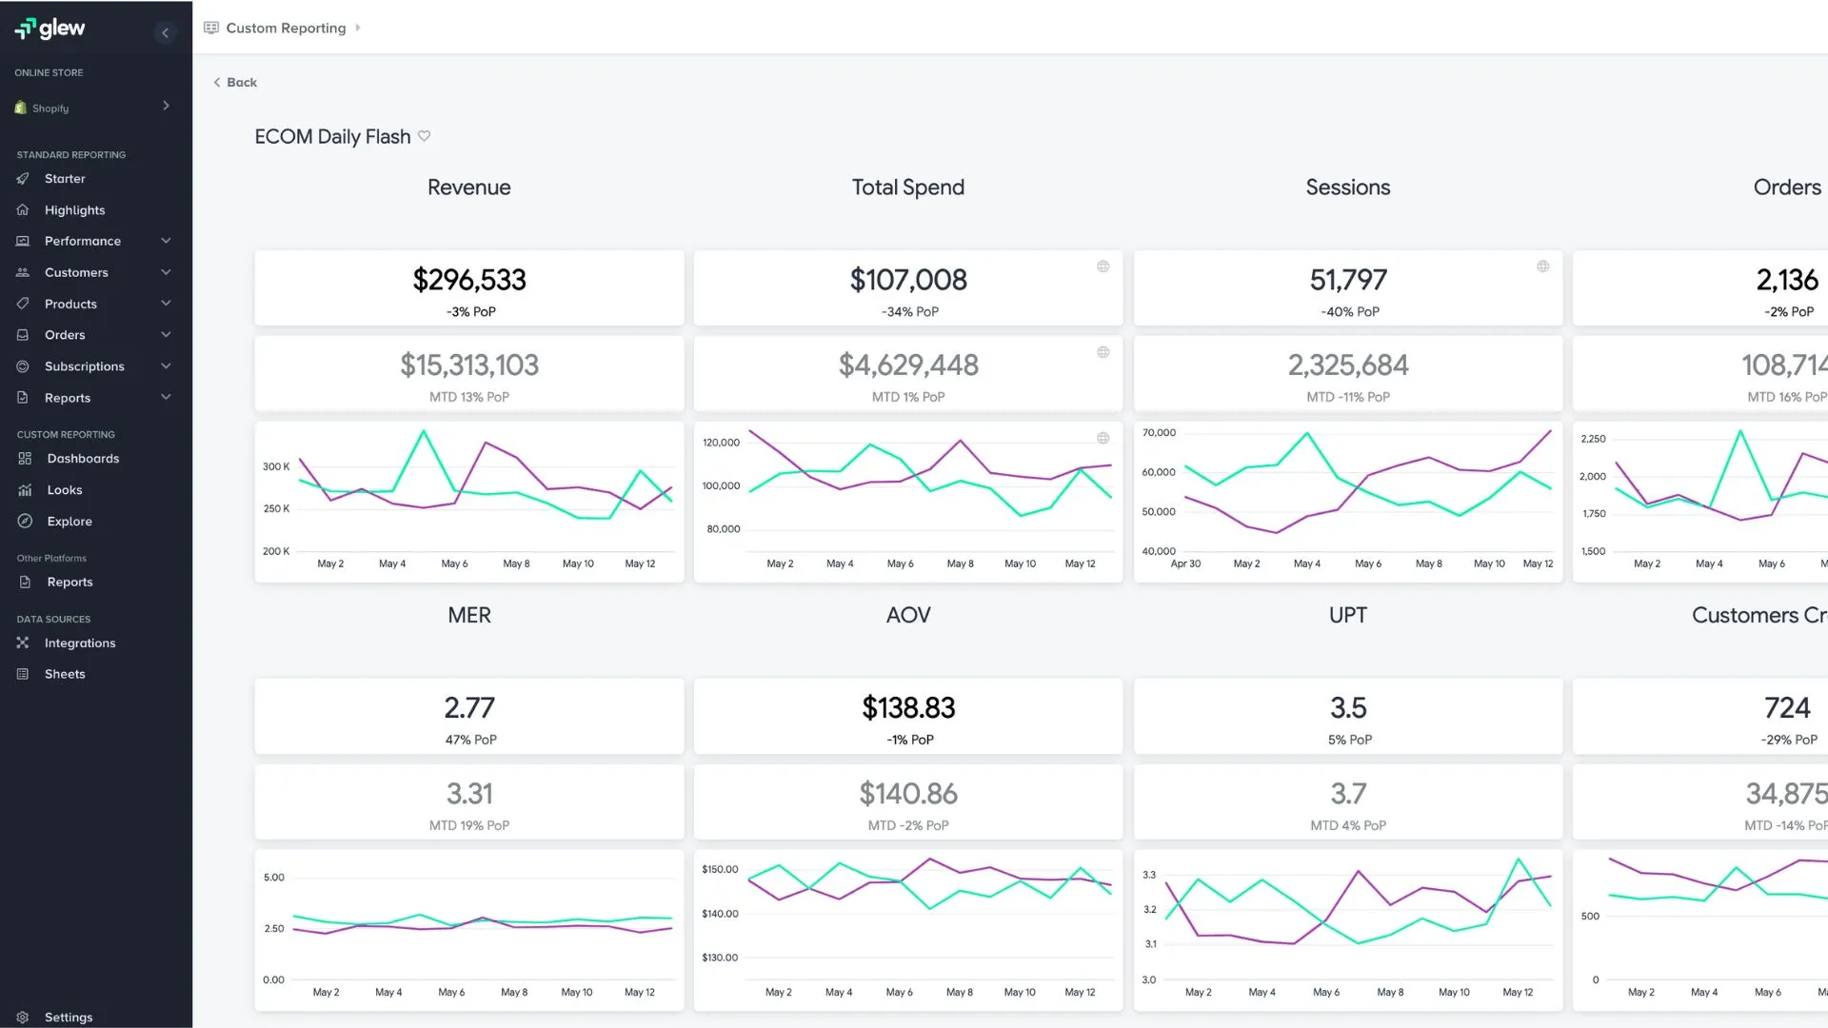Image resolution: width=1828 pixels, height=1028 pixels.
Task: Click the $138.83 AOV card
Action: 908,717
